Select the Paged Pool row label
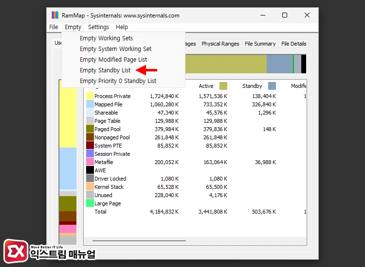Image resolution: width=365 pixels, height=267 pixels. (108, 129)
